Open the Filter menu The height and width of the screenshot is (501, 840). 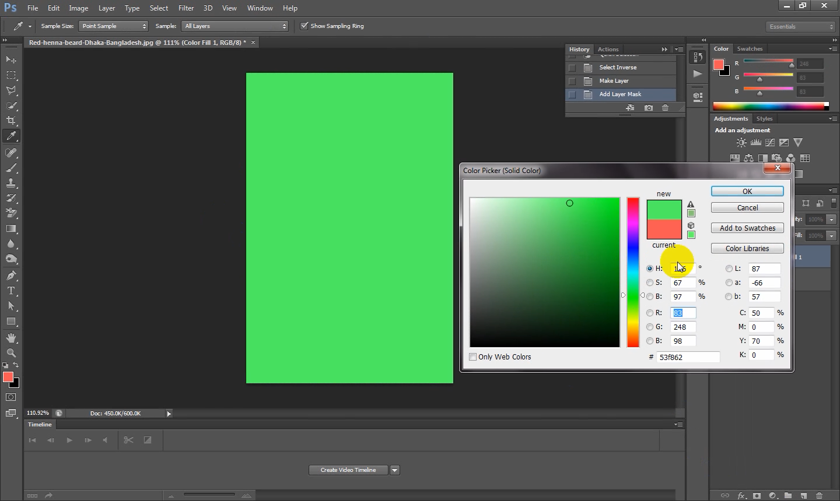coord(186,8)
